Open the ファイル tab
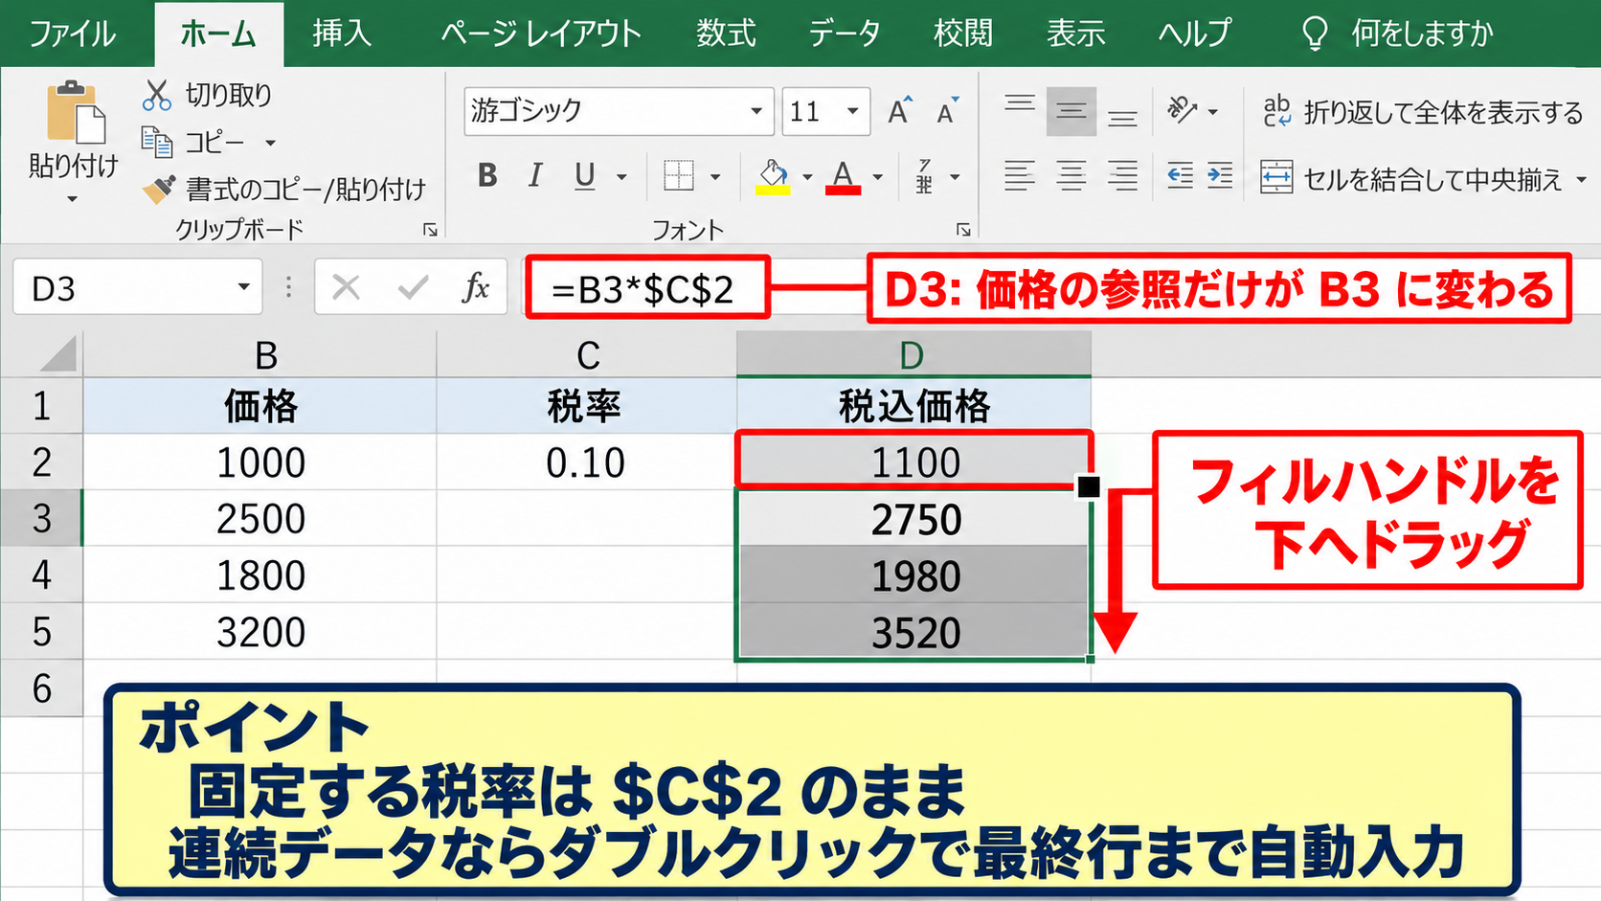Screen dimensions: 1601x901 point(73,34)
